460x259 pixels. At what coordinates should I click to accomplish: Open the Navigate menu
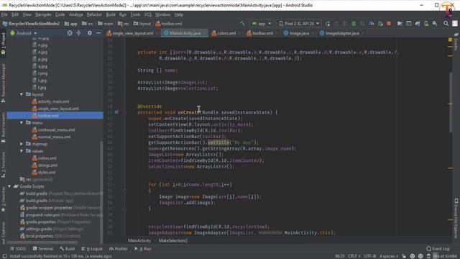point(43,14)
